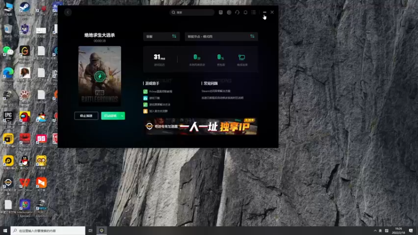
Task: Open Task View on taskbar
Action: (90, 230)
